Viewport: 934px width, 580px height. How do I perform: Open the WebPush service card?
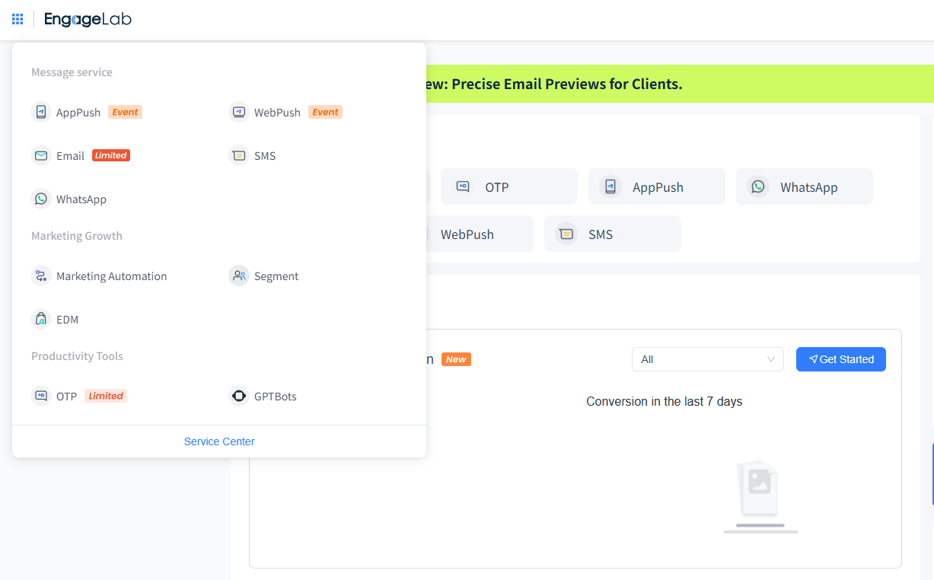[x=480, y=234]
